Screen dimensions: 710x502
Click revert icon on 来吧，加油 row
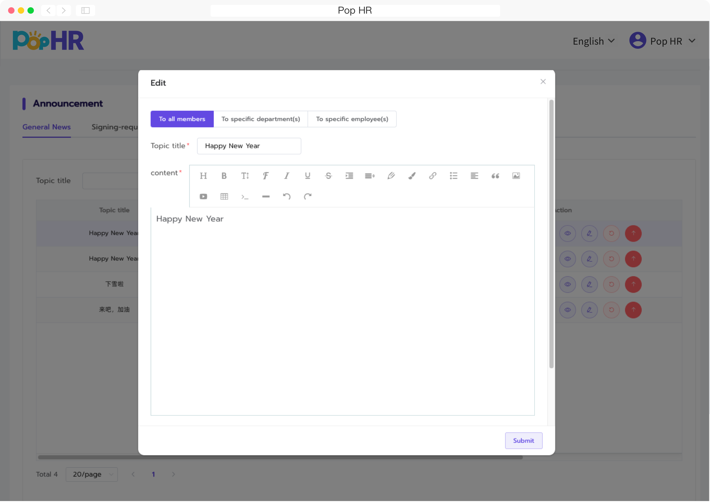611,310
